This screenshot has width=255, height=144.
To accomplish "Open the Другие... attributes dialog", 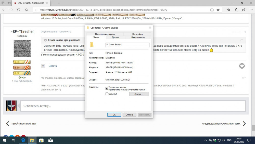I will (139, 94).
